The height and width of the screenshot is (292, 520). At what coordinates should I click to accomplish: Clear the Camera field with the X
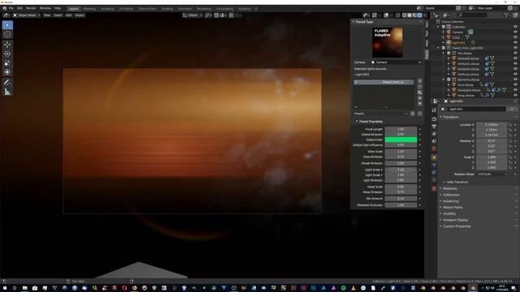419,62
